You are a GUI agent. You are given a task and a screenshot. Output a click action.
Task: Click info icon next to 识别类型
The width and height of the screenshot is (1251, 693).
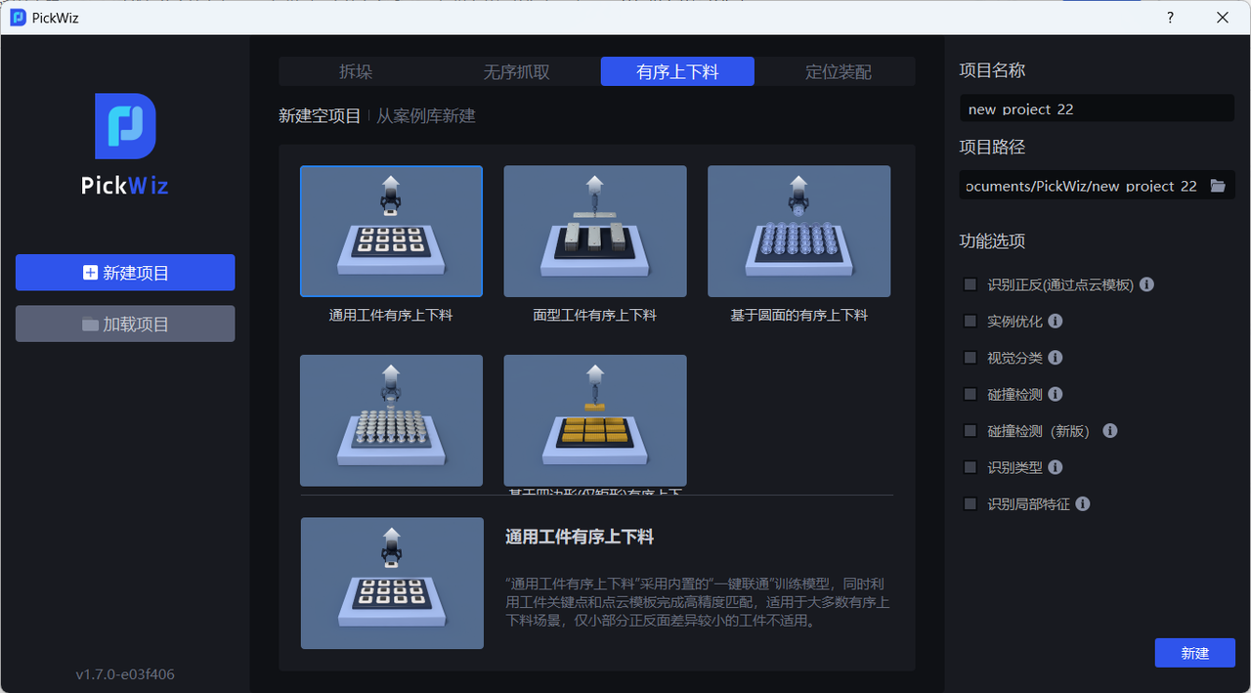[x=1056, y=467]
